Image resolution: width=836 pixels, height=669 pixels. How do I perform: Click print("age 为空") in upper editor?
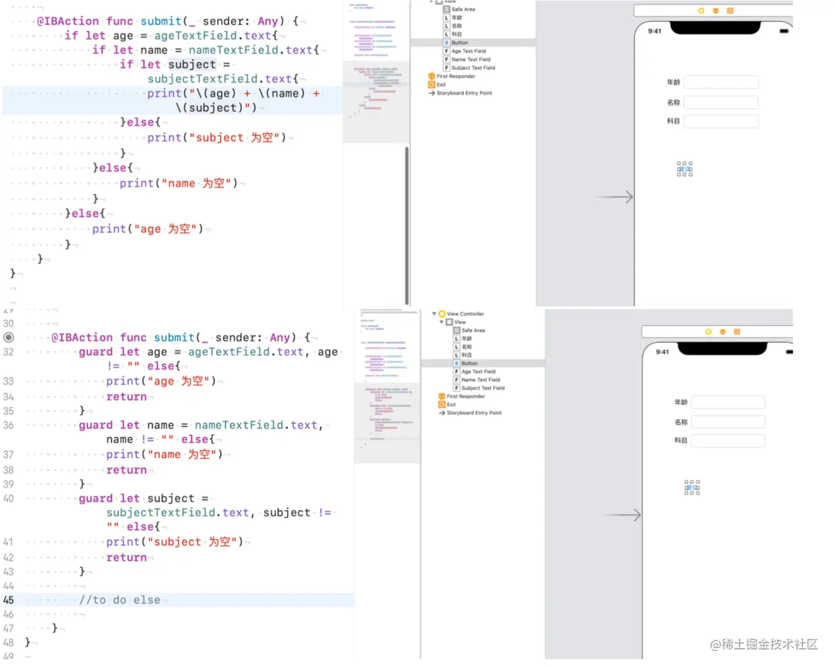click(148, 229)
